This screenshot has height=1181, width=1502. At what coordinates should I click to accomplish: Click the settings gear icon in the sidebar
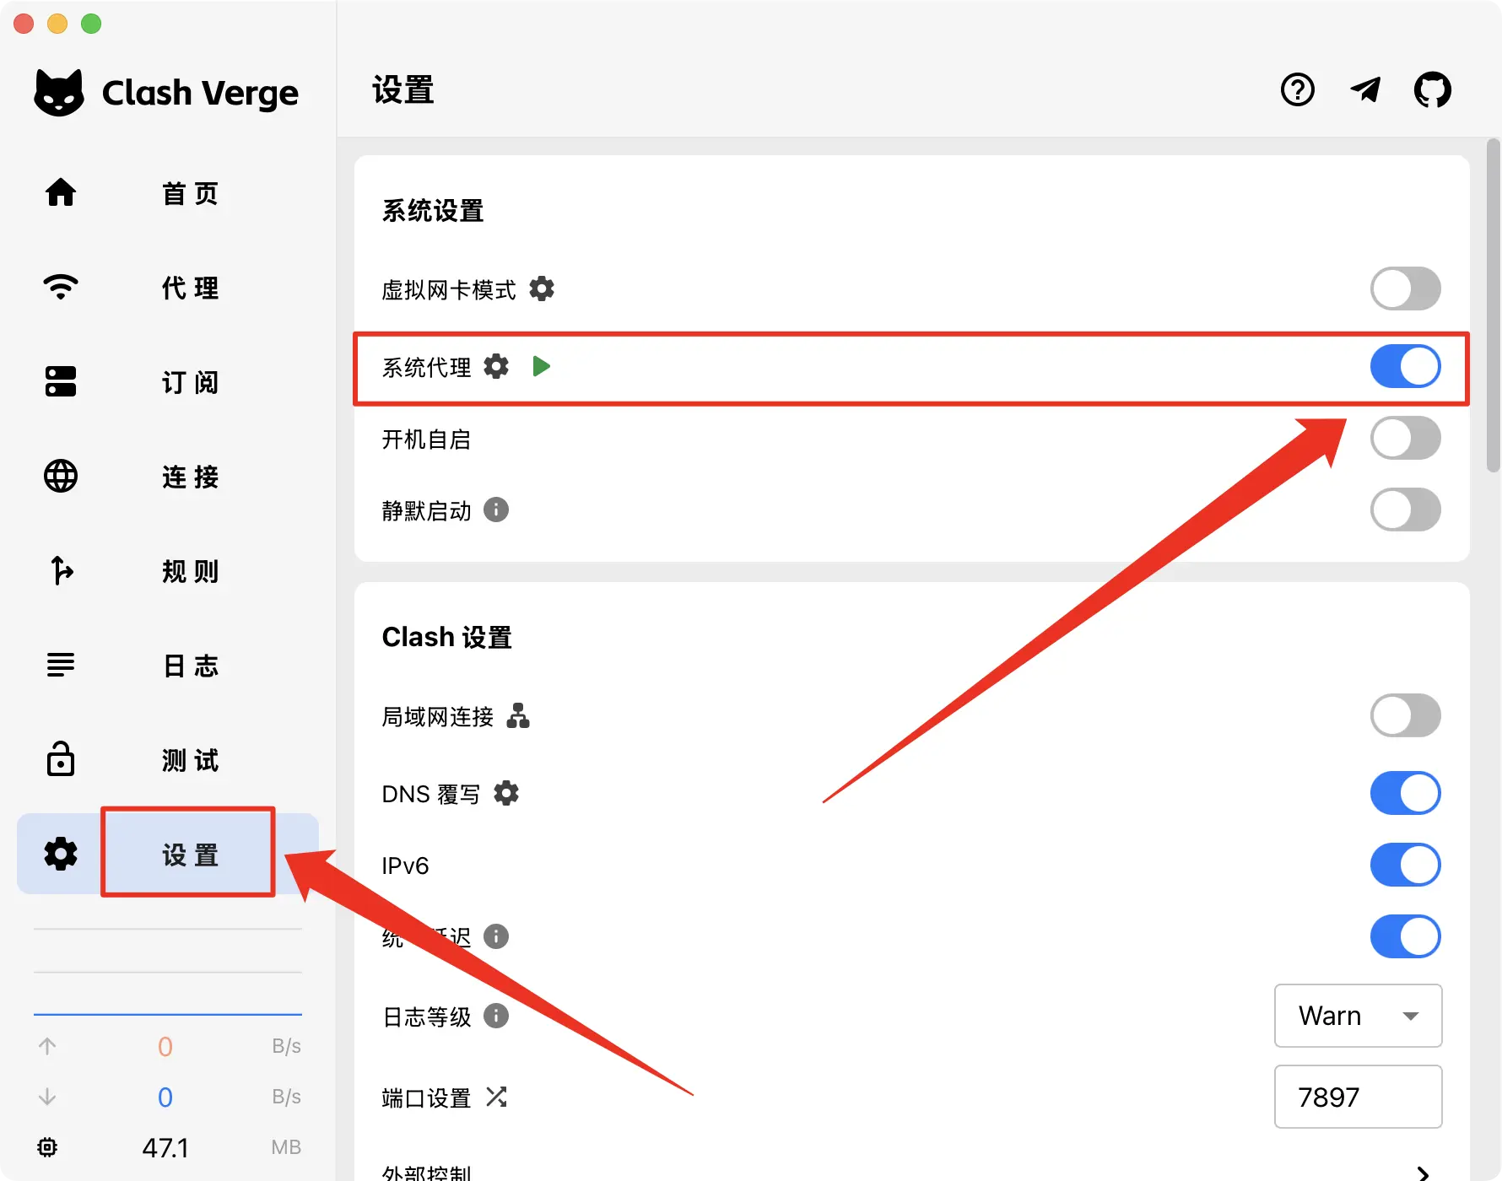(x=61, y=854)
